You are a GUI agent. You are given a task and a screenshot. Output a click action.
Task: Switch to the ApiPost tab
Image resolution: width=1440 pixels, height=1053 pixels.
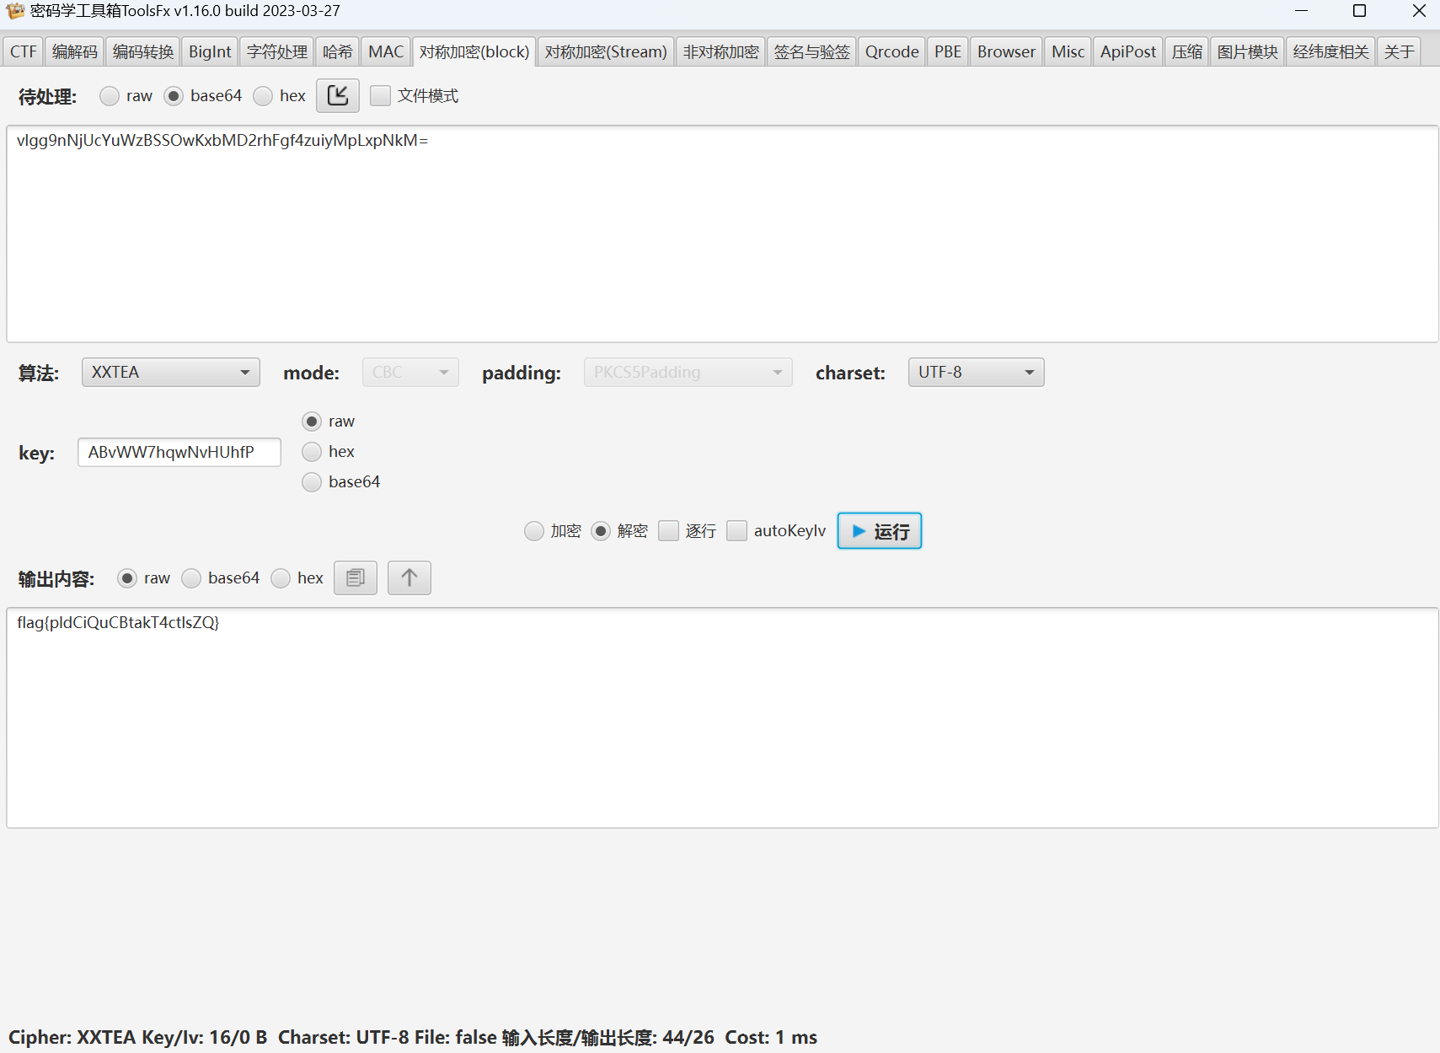(x=1128, y=51)
